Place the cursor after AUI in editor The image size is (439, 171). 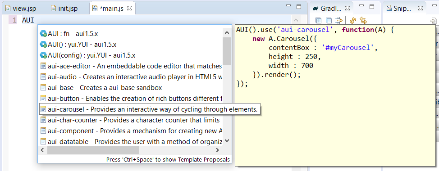[34, 20]
